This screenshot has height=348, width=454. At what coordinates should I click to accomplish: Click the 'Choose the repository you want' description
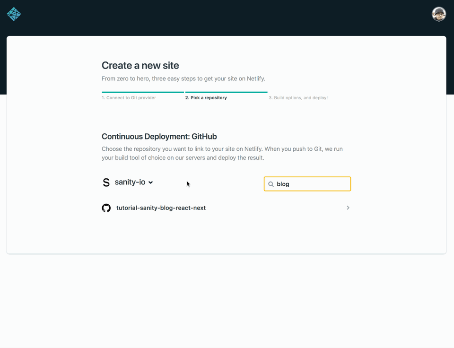click(x=222, y=153)
